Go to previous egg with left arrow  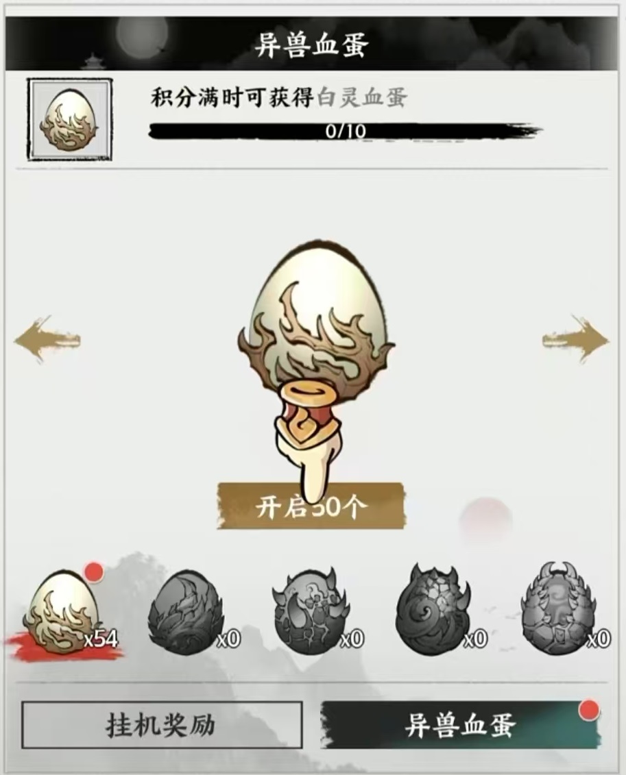pos(47,340)
